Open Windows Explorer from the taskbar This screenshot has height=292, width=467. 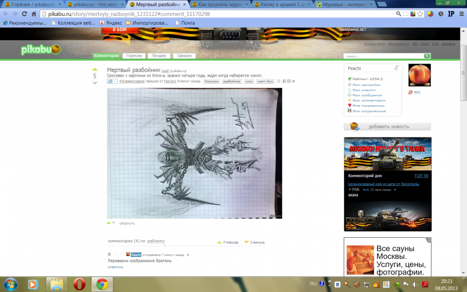[57, 284]
